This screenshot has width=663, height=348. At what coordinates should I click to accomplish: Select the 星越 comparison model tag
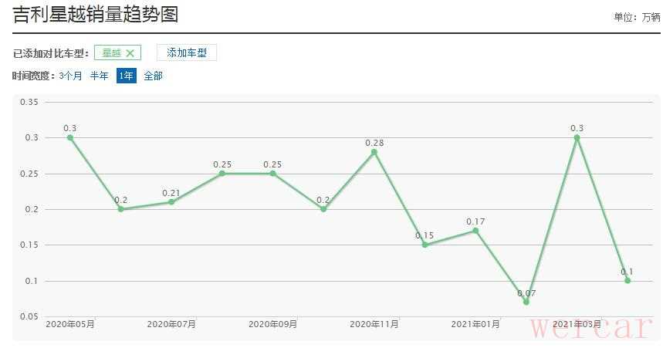click(112, 53)
